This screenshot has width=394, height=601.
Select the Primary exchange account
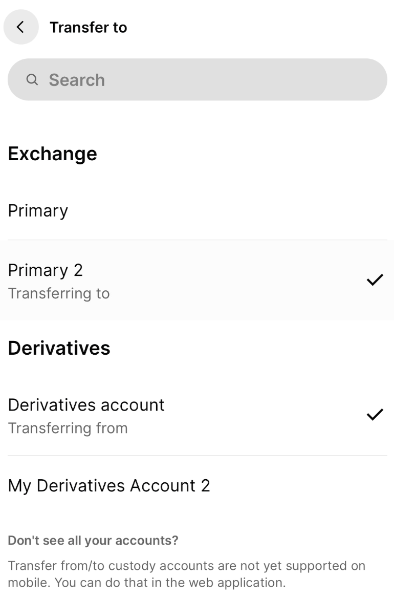[x=198, y=211]
